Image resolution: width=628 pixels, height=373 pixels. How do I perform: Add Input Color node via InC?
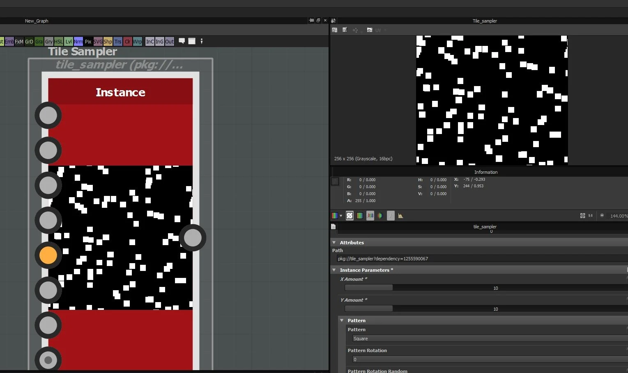click(150, 41)
